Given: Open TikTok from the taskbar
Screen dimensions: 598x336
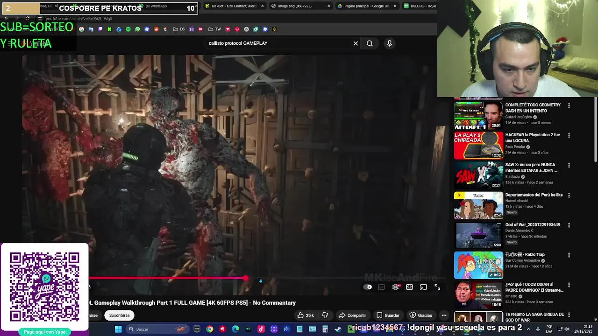Looking at the screenshot, I should [x=261, y=329].
